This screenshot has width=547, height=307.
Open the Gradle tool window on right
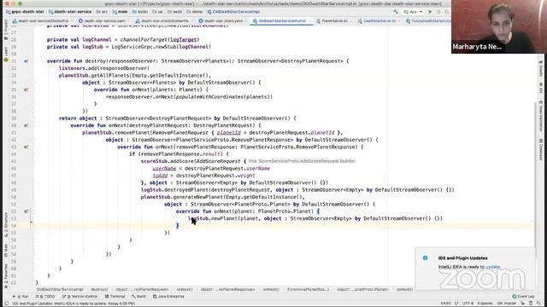pos(541,68)
